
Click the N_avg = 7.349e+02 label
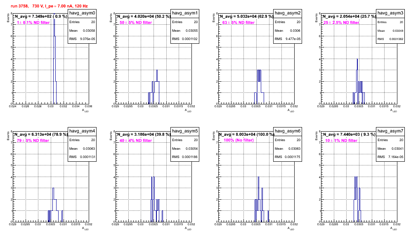pyautogui.click(x=40, y=16)
